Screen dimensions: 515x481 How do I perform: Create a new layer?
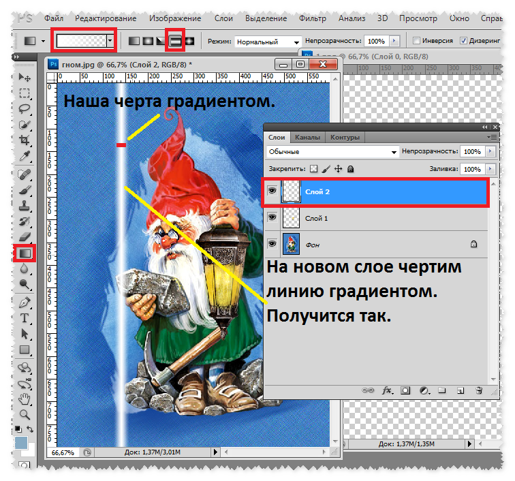[461, 390]
